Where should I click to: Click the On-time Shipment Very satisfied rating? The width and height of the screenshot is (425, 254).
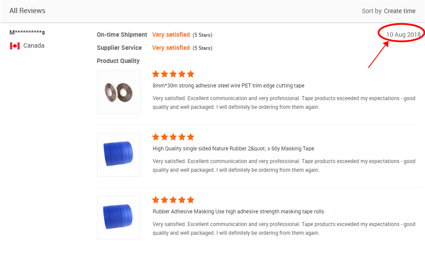(171, 35)
